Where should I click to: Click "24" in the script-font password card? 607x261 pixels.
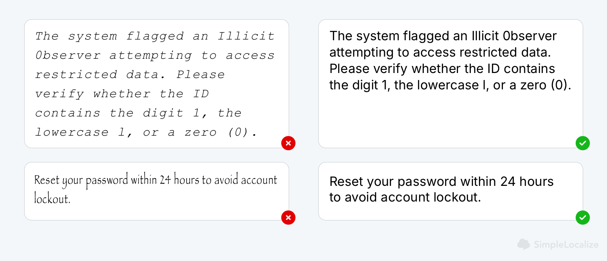click(x=165, y=179)
